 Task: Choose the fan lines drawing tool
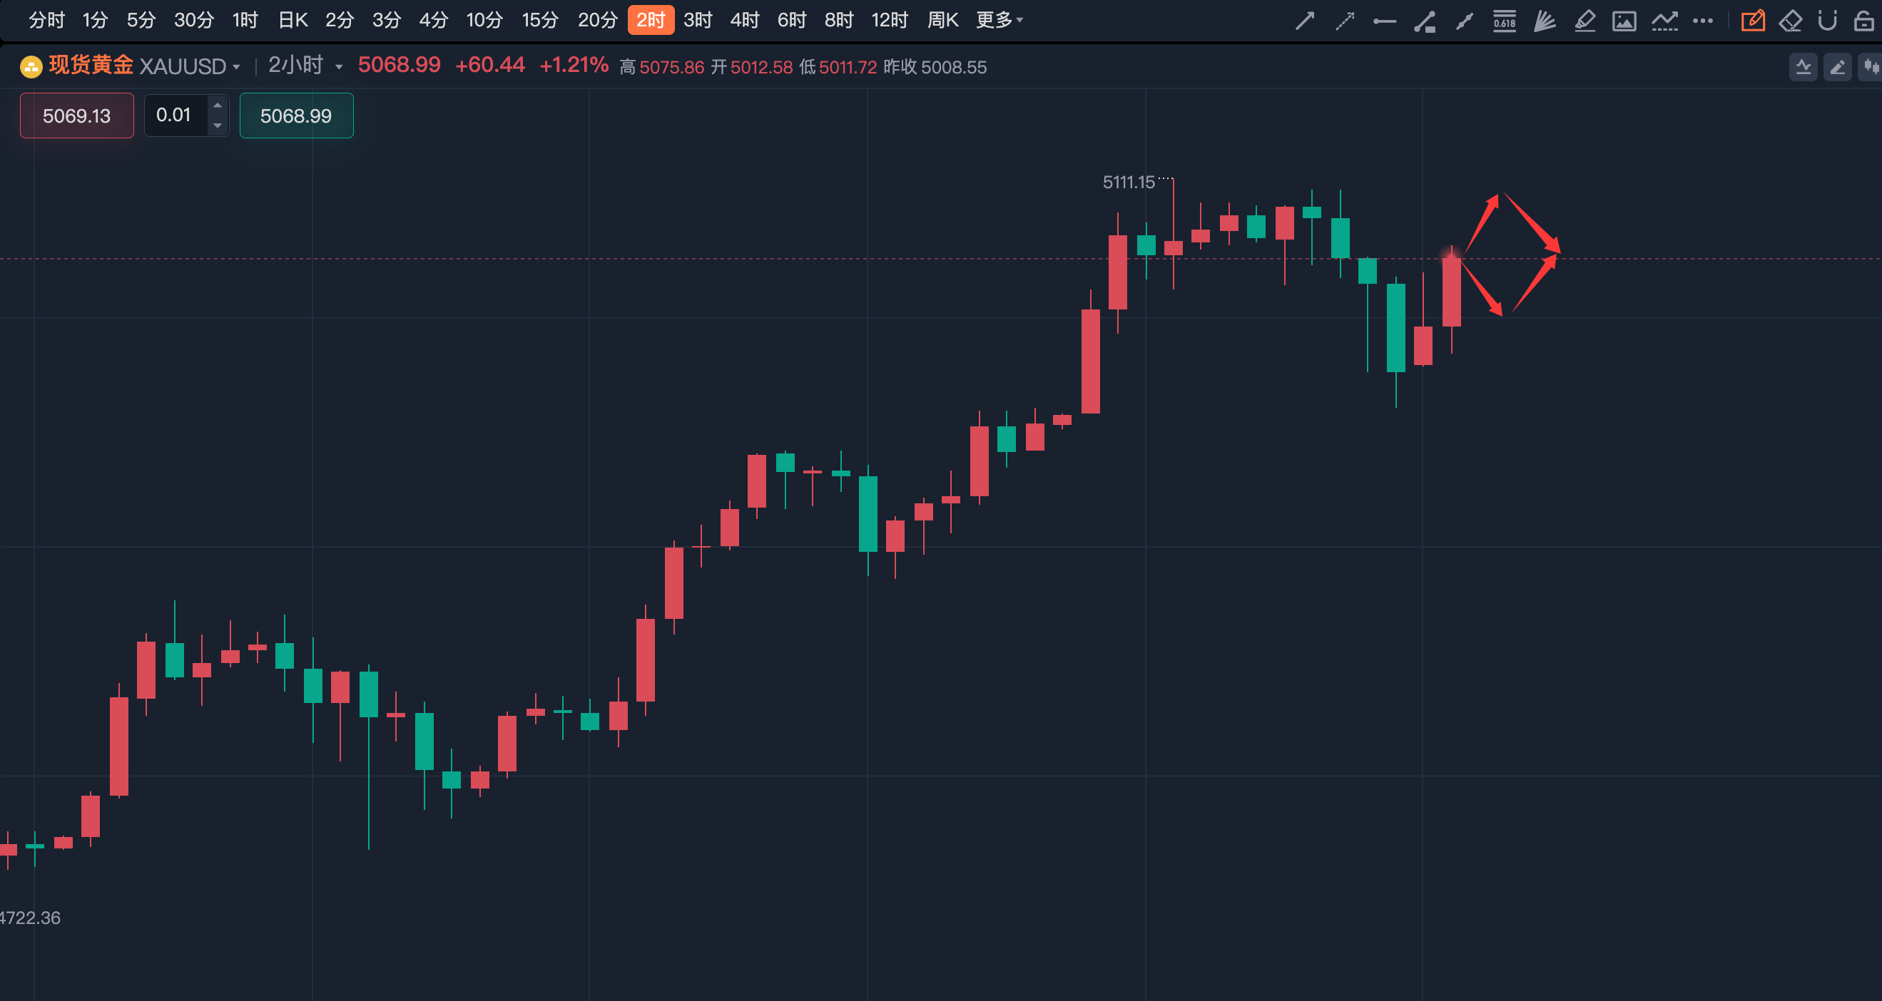(x=1544, y=21)
